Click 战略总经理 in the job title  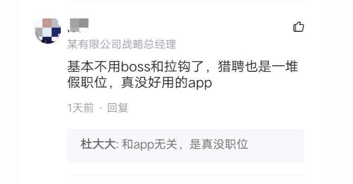coord(149,44)
